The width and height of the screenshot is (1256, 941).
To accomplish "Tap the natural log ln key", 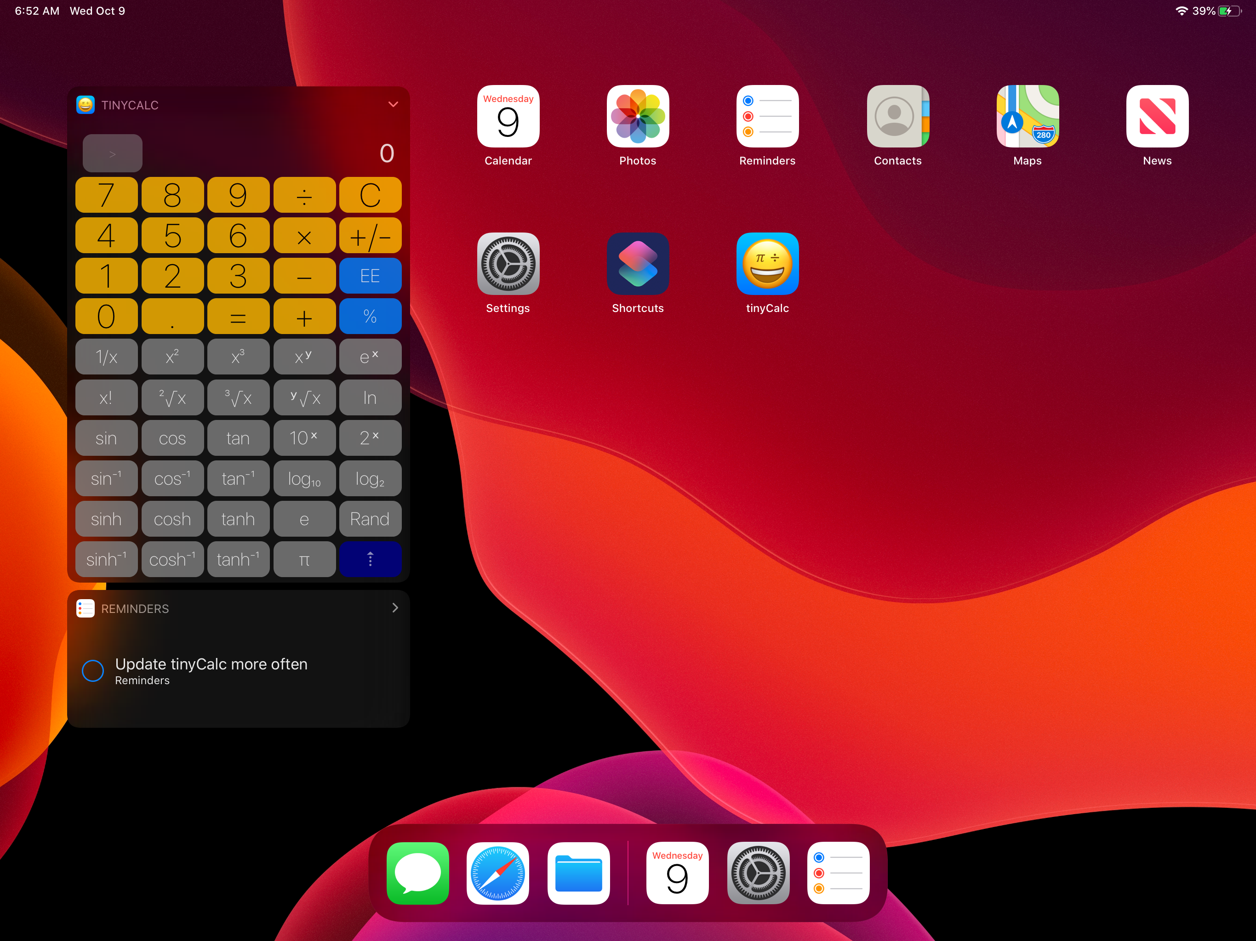I will tap(370, 397).
